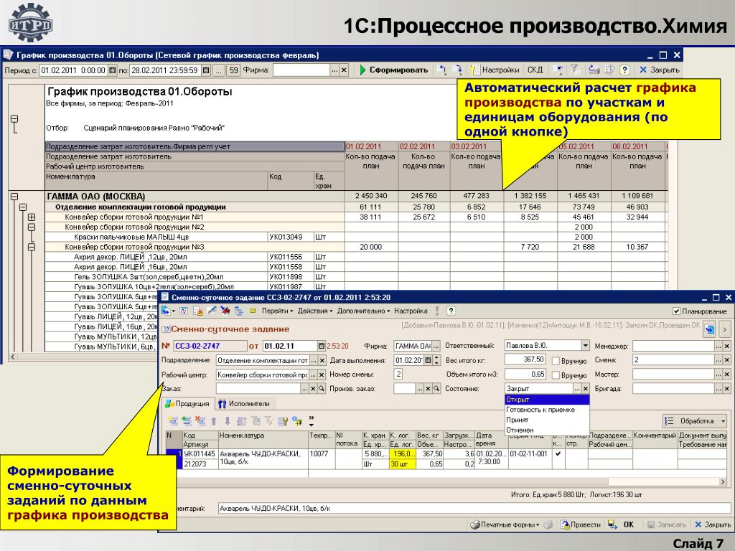The height and width of the screenshot is (551, 735).
Task: Expand more tools chevron in Продукция toolbar
Action: click(x=312, y=420)
